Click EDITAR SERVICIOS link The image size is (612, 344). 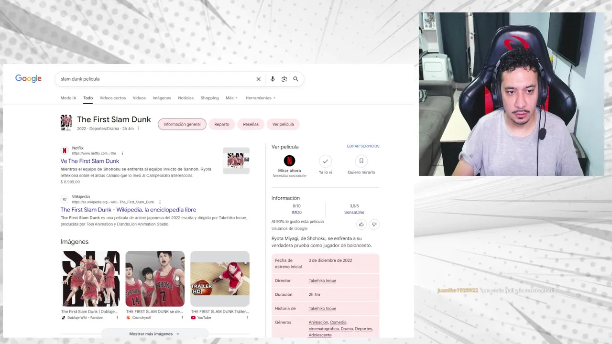click(363, 146)
